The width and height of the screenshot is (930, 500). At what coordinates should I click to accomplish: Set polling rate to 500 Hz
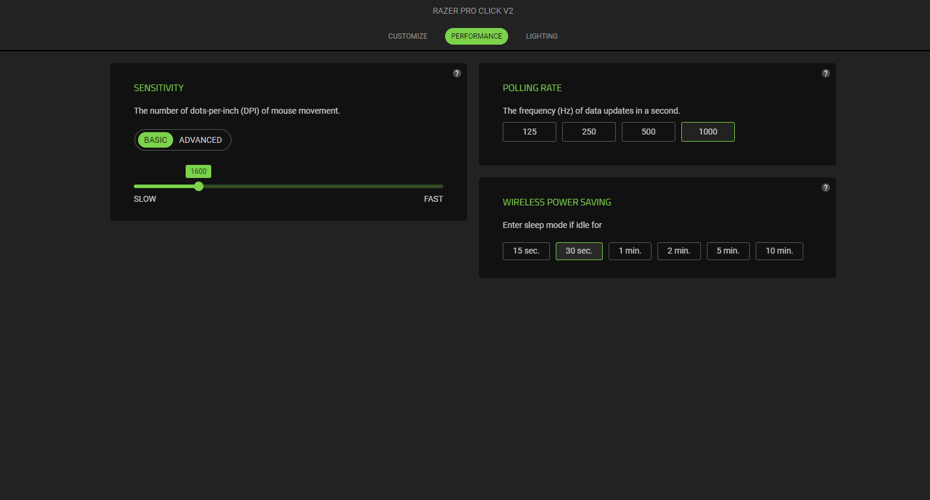[x=649, y=132]
